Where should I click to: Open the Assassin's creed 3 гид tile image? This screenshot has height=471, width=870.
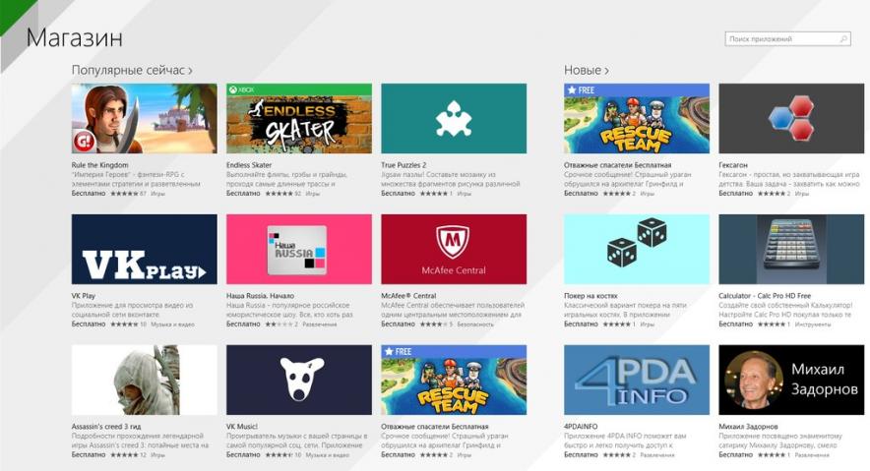tap(145, 381)
